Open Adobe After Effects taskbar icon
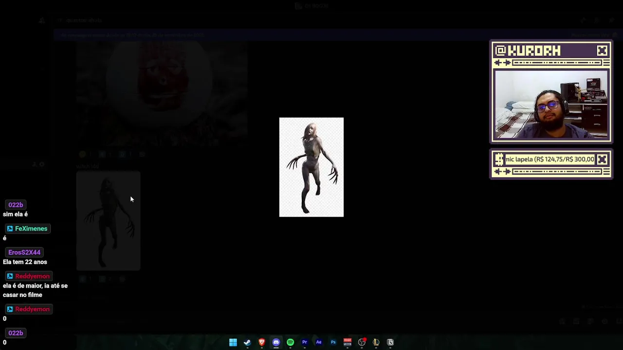 319,342
